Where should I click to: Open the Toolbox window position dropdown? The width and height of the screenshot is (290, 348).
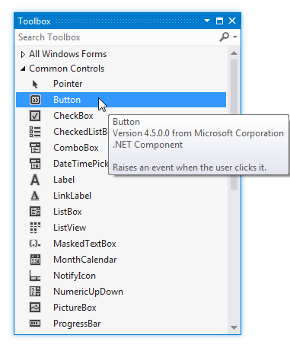207,21
